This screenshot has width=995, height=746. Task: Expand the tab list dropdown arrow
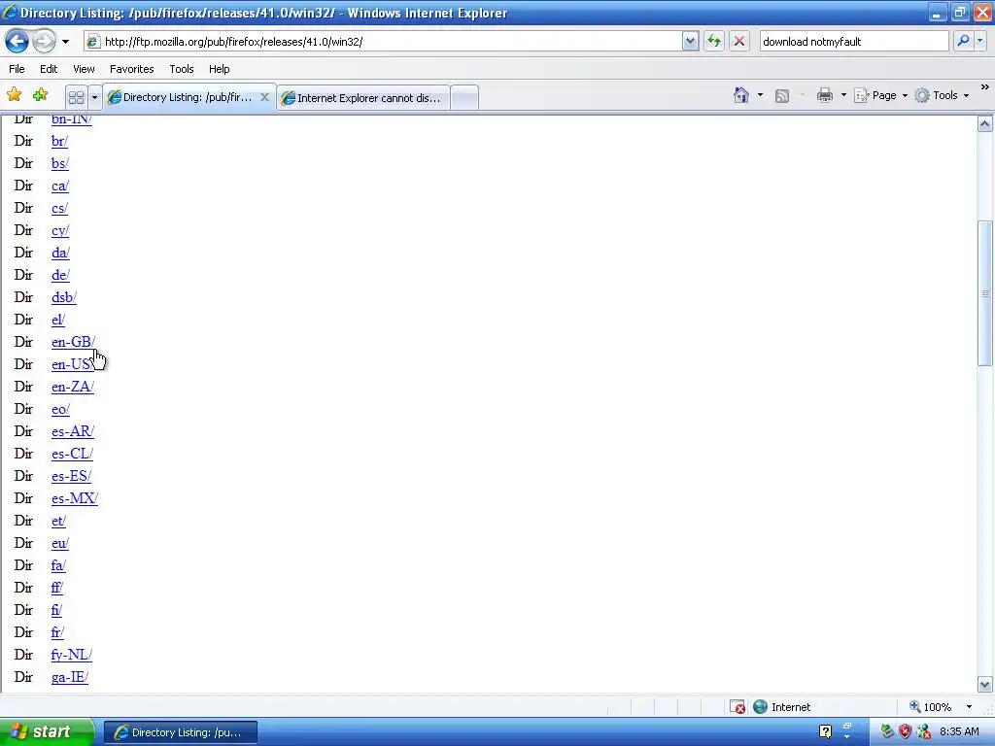94,98
